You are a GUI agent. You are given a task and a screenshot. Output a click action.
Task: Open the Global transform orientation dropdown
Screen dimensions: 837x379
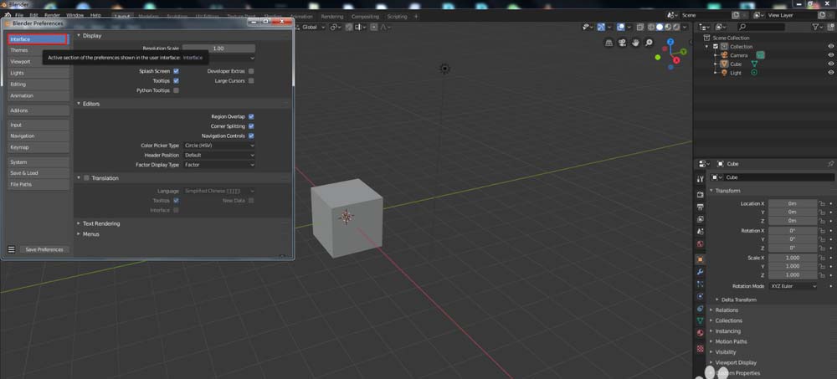pyautogui.click(x=310, y=28)
